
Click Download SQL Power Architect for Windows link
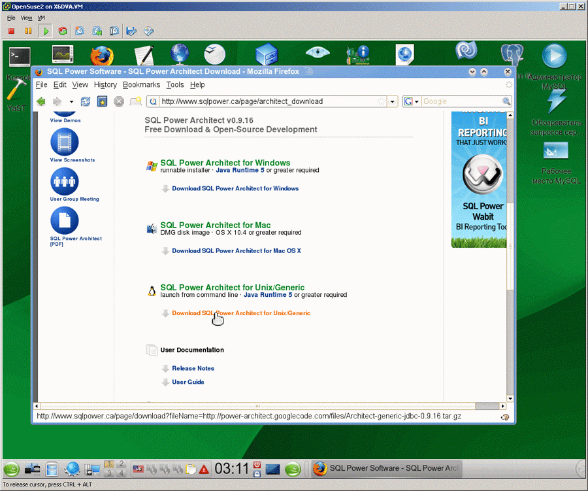click(235, 188)
